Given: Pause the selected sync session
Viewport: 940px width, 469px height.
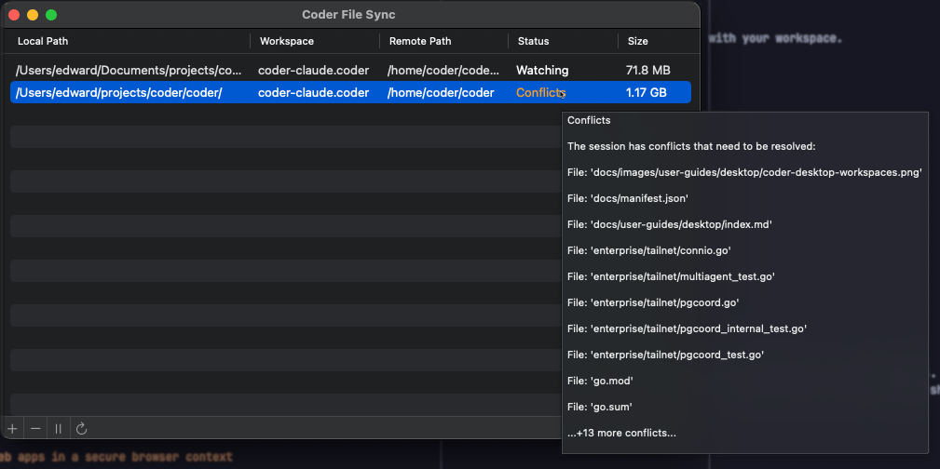Looking at the screenshot, I should tap(58, 429).
